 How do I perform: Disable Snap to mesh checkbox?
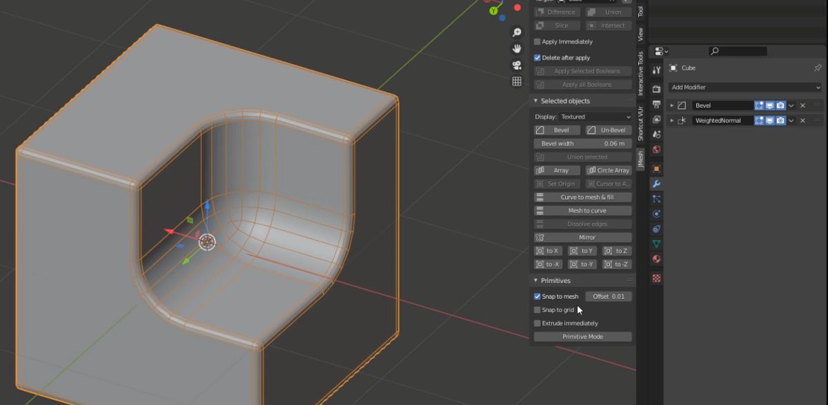[538, 297]
